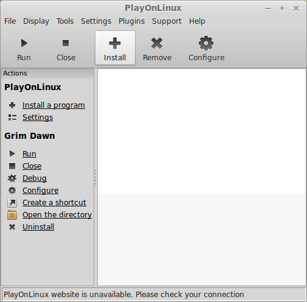Click the arrow icon beside 'Create a shortcut'
Screen dimensions: 307x302
click(12, 203)
